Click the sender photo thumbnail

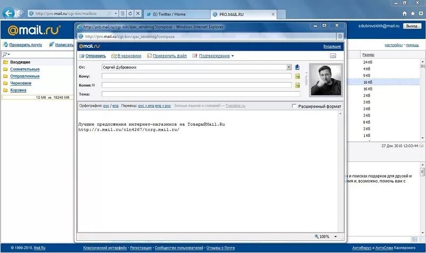(x=326, y=80)
